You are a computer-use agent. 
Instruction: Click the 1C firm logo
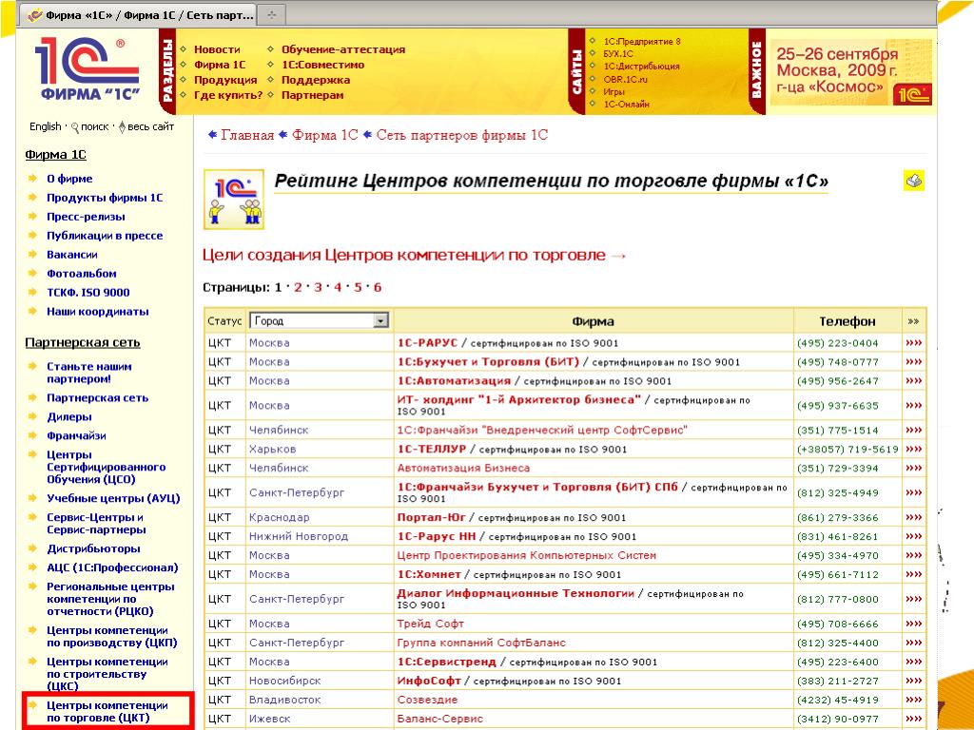point(88,68)
